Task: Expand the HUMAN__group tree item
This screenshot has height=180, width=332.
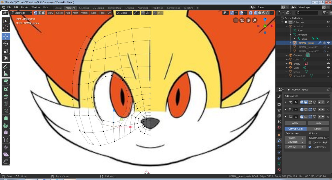Action: point(290,43)
